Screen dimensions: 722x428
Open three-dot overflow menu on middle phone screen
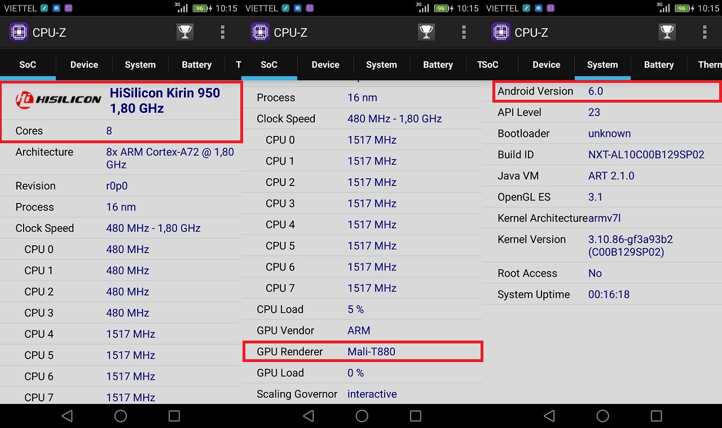pyautogui.click(x=464, y=32)
